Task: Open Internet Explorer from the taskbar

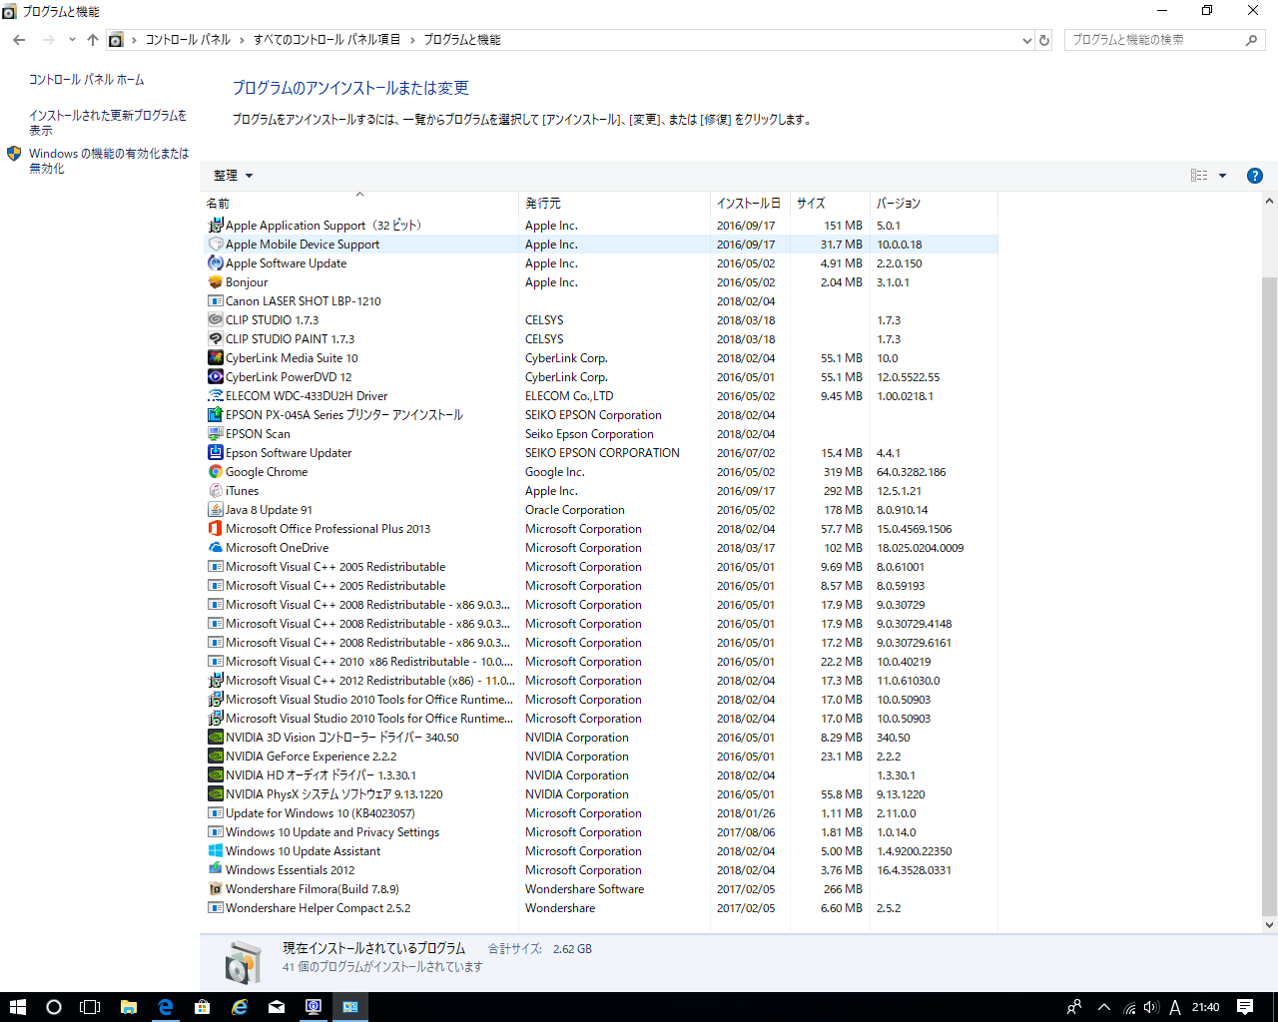Action: pyautogui.click(x=240, y=1007)
